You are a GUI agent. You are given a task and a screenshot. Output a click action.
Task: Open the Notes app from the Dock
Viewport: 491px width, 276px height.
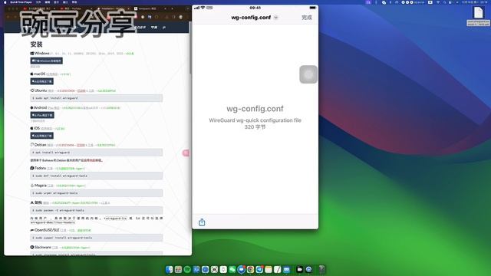point(269,269)
